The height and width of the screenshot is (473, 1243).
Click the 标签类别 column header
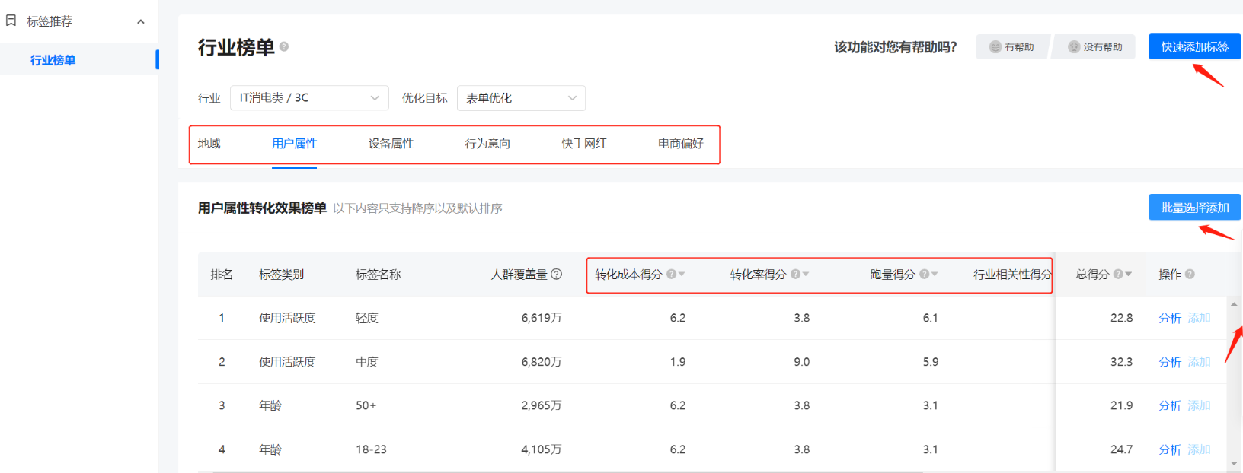[282, 275]
